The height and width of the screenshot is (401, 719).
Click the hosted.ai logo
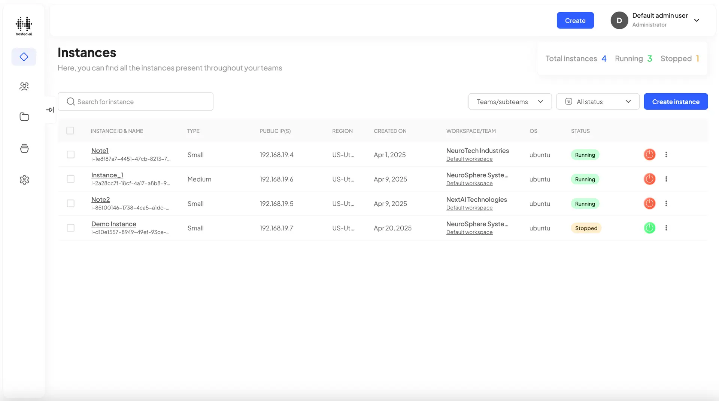pyautogui.click(x=24, y=25)
